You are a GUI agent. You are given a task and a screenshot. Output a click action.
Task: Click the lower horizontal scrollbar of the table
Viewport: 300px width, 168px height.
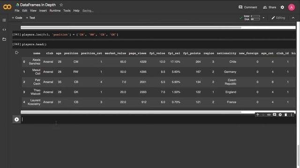[131, 112]
